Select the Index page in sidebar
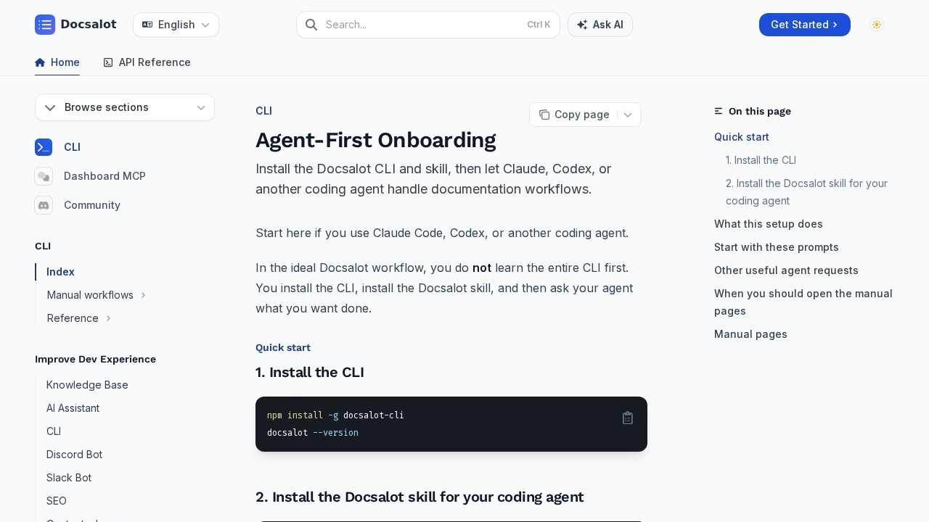This screenshot has height=522, width=929. point(60,272)
